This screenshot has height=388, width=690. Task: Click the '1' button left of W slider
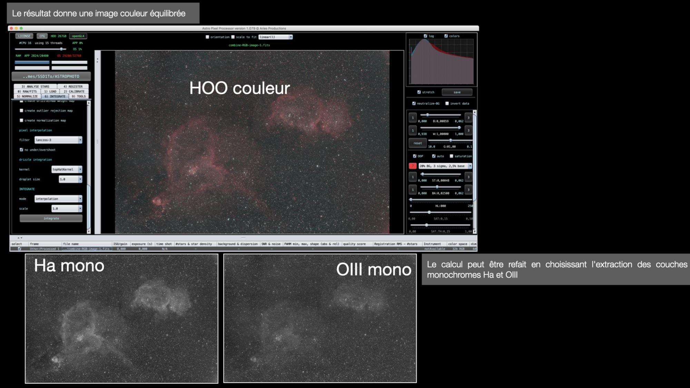pyautogui.click(x=413, y=130)
